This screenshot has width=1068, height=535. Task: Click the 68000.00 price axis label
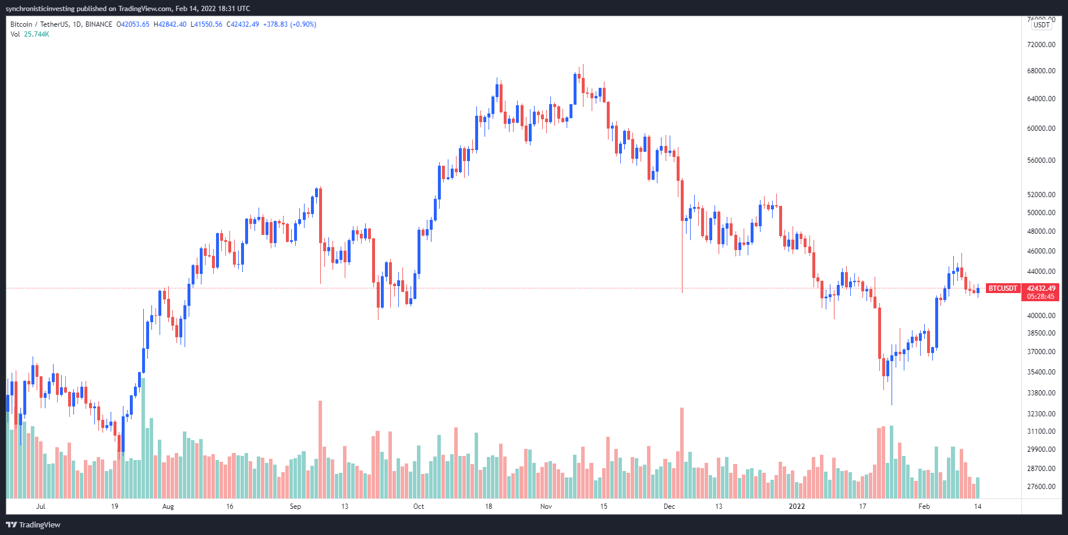point(1041,71)
